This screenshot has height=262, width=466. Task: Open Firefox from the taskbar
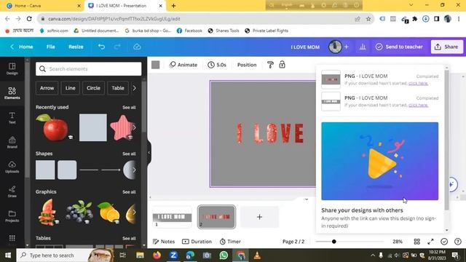pyautogui.click(x=157, y=255)
